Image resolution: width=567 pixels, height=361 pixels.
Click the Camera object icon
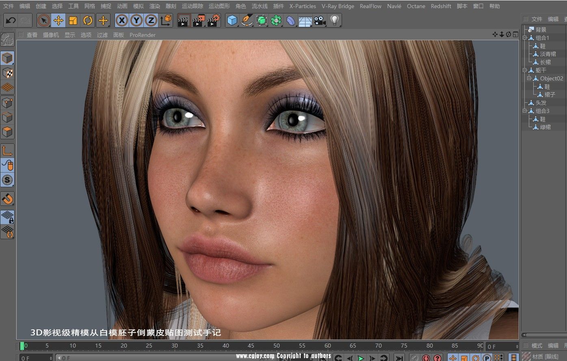(x=320, y=20)
